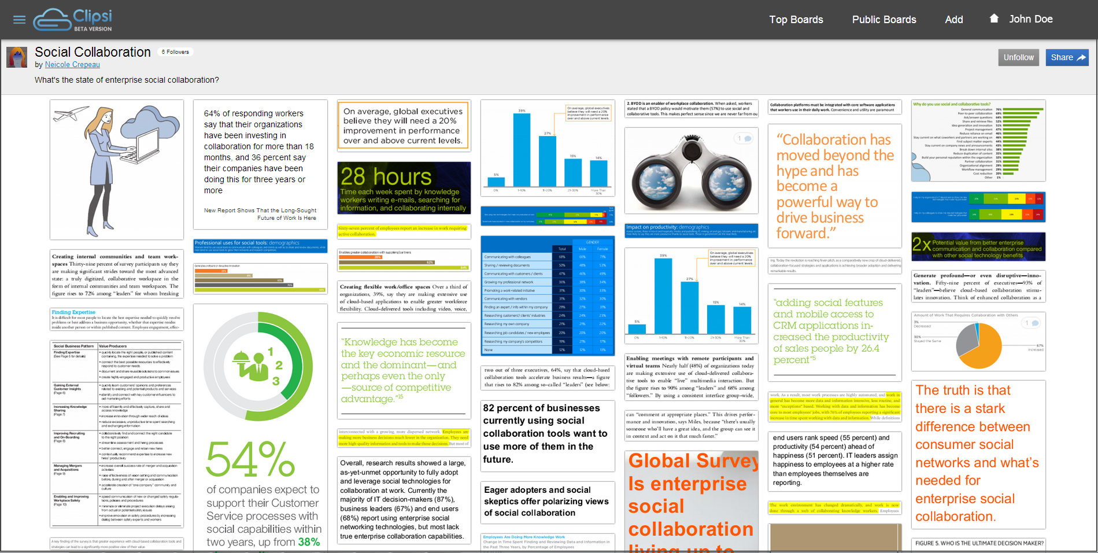
Task: Open 'two out of three executives' clip
Action: [x=547, y=377]
